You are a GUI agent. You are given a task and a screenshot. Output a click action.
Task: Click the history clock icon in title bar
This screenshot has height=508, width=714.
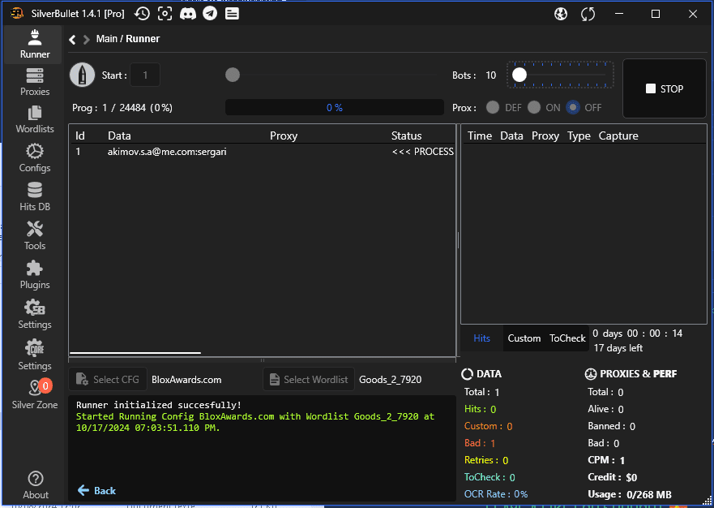coord(142,14)
